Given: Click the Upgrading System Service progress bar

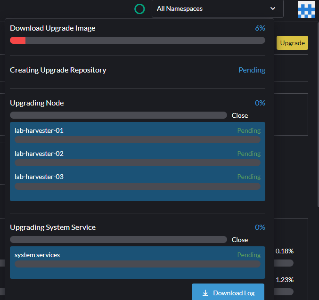Looking at the screenshot, I should click(x=118, y=239).
